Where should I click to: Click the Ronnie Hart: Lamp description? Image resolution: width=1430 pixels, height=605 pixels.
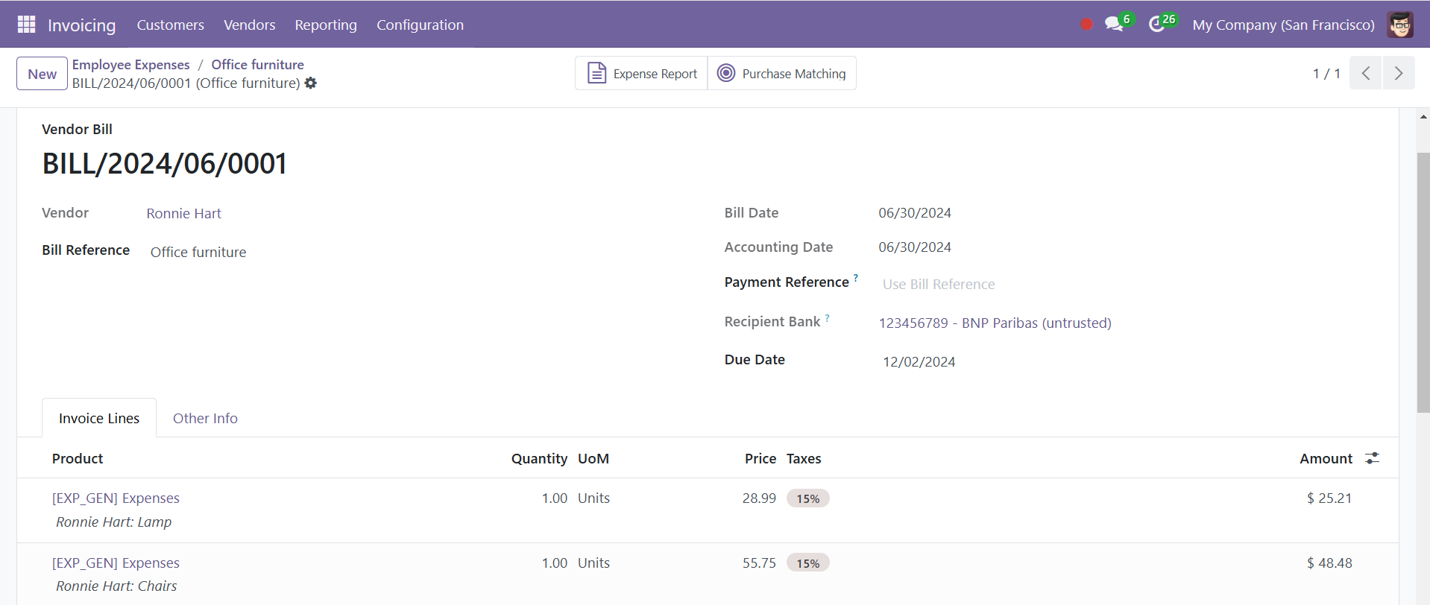[113, 522]
